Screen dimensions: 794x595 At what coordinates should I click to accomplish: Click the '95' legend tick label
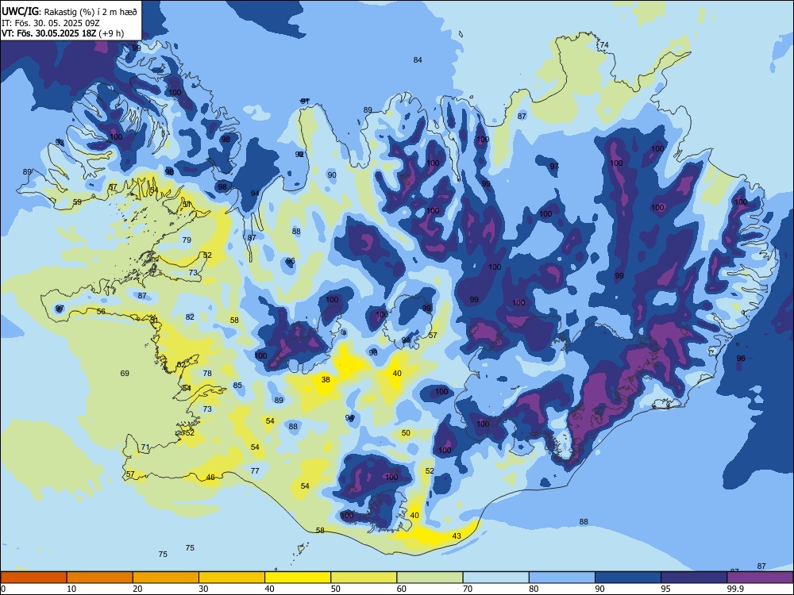coord(665,589)
